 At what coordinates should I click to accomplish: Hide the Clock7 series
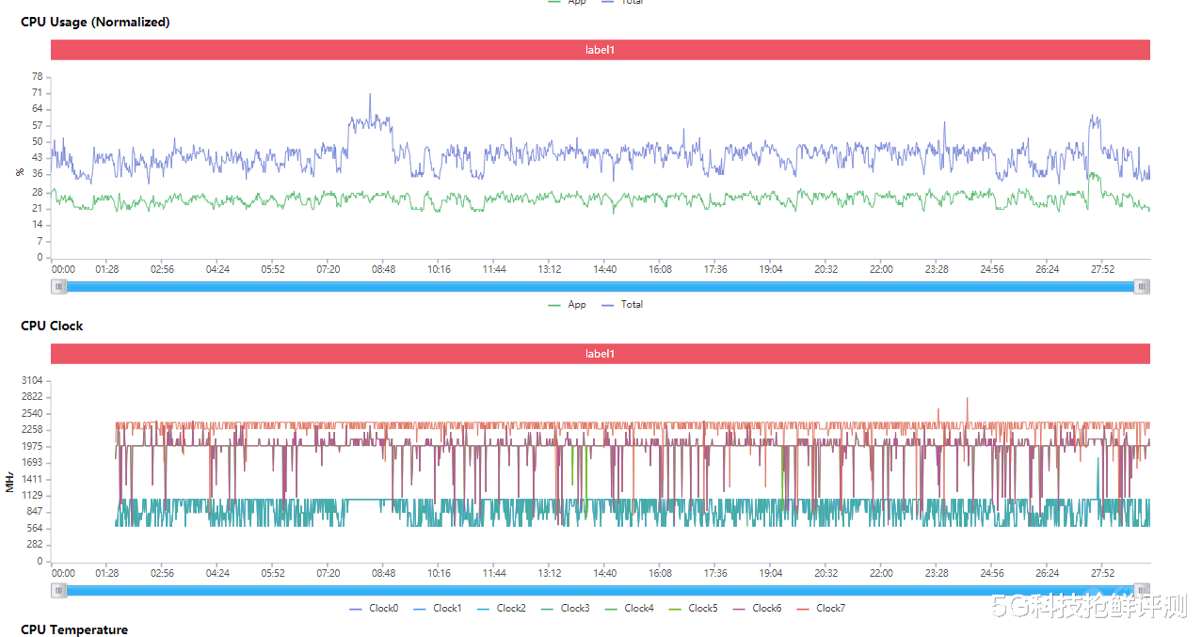tap(821, 609)
